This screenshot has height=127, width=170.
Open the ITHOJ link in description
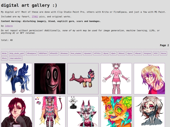pyautogui.click(x=35, y=17)
